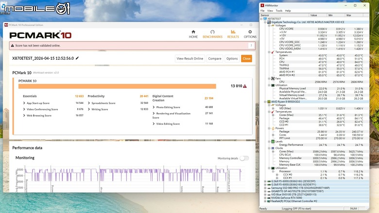Open the Help menu in HWMonitor
The width and height of the screenshot is (379, 213).
[288, 11]
